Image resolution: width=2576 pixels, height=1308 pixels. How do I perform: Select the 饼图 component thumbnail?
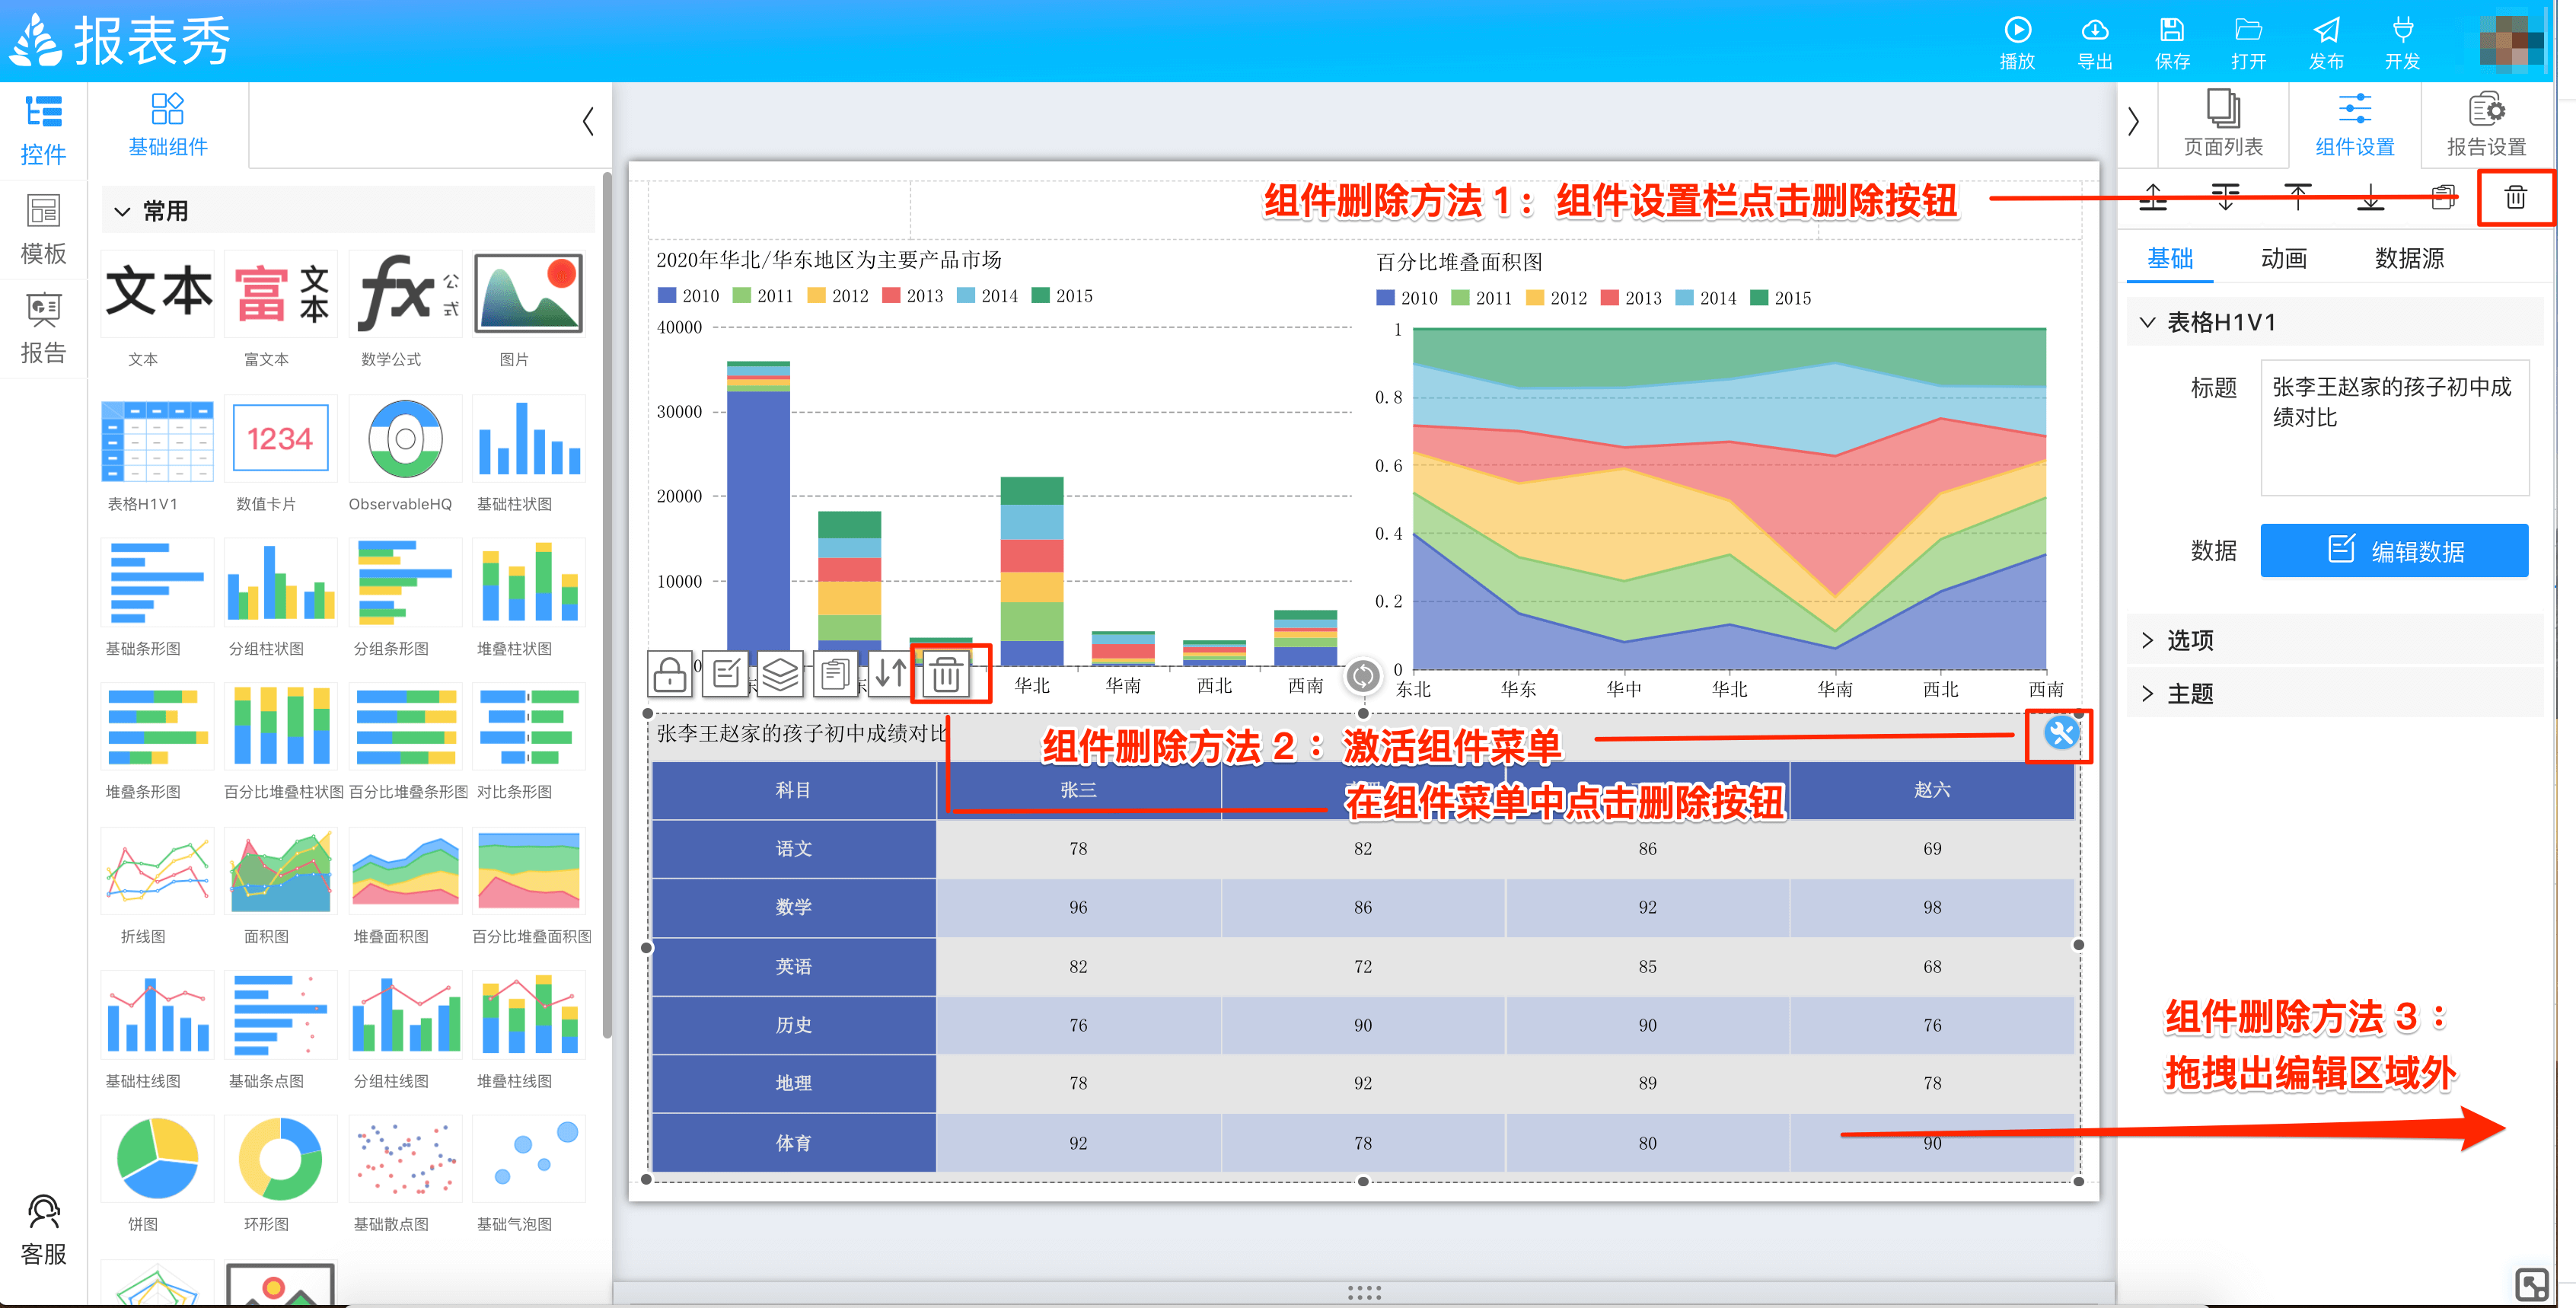(157, 1158)
